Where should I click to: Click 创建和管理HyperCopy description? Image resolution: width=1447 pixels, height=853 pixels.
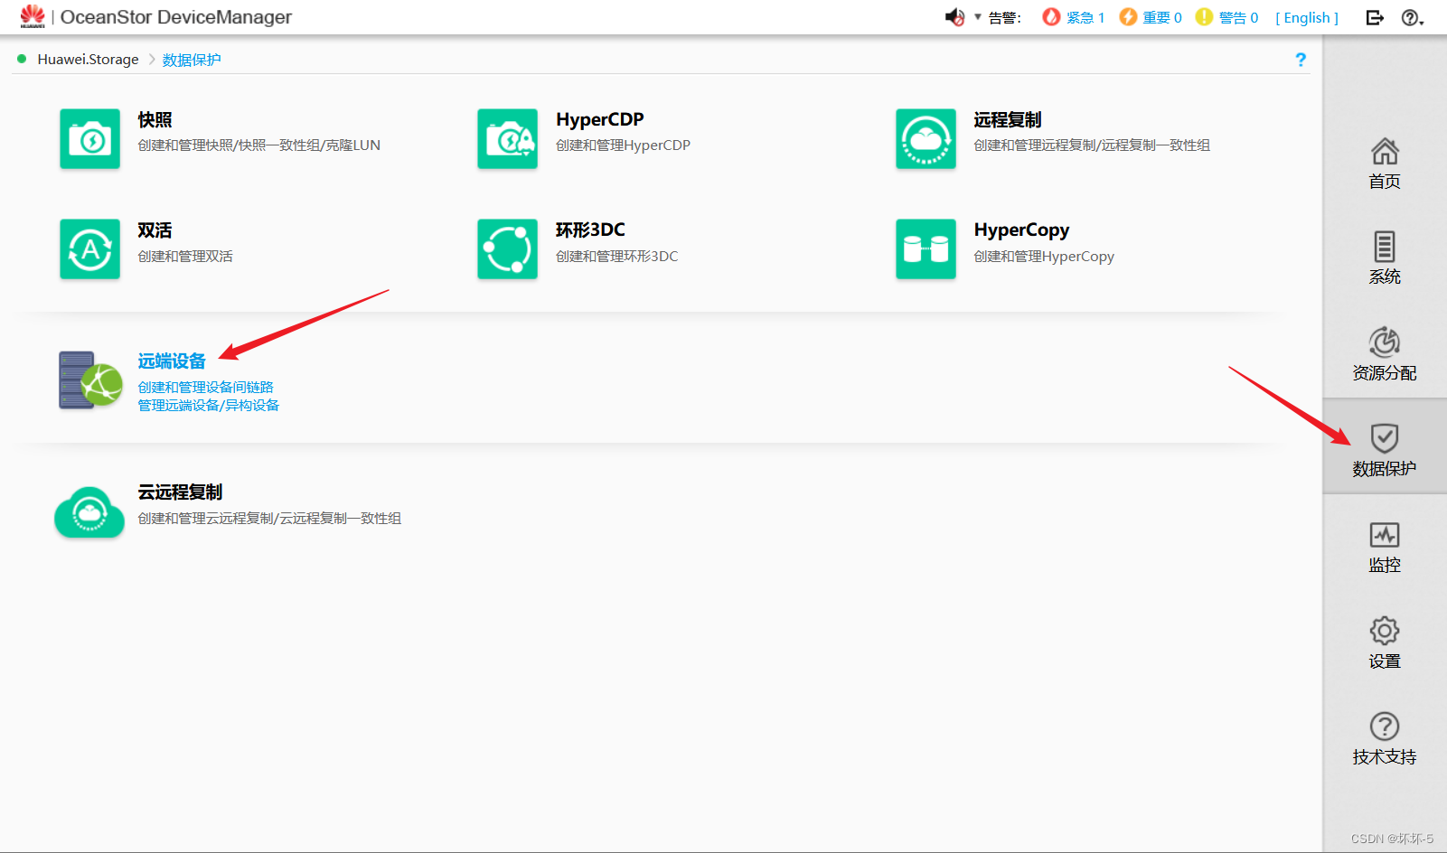click(x=1044, y=257)
